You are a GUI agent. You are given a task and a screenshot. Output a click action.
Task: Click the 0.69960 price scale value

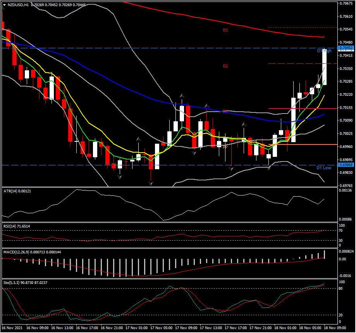click(346, 146)
